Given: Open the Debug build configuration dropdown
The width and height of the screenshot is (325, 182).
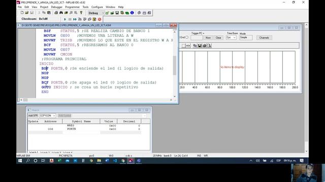Looking at the screenshot, I should tap(96, 13).
